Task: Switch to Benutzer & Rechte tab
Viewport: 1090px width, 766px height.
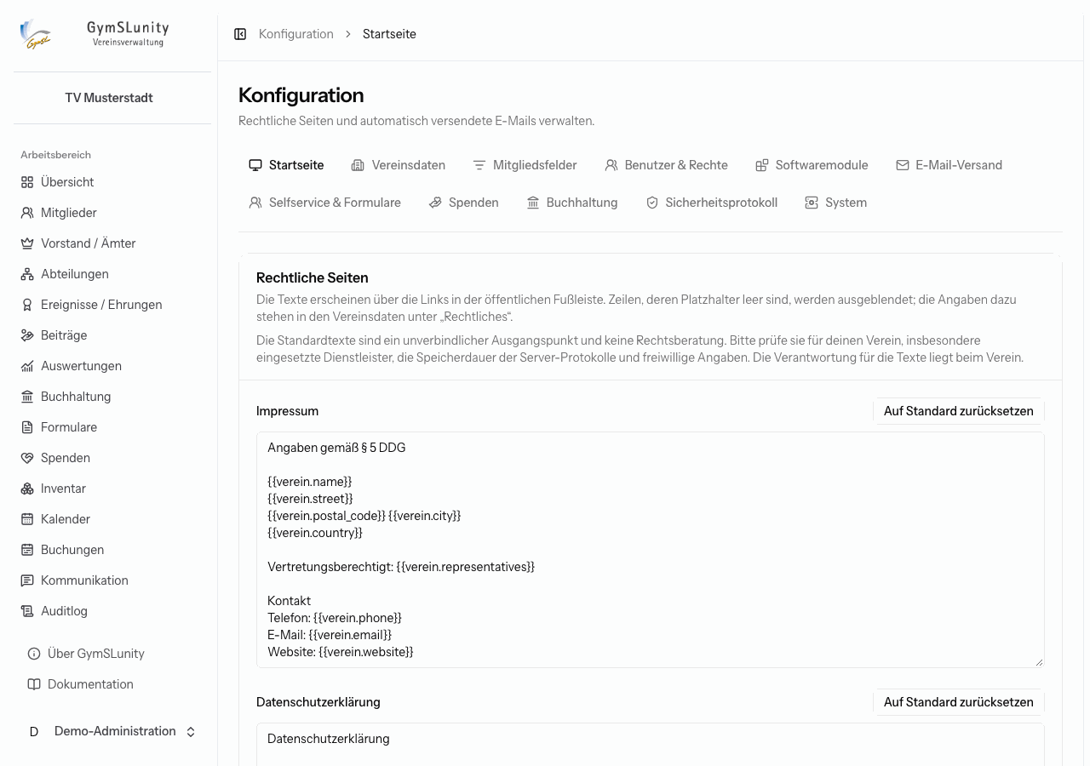Action: (x=666, y=165)
